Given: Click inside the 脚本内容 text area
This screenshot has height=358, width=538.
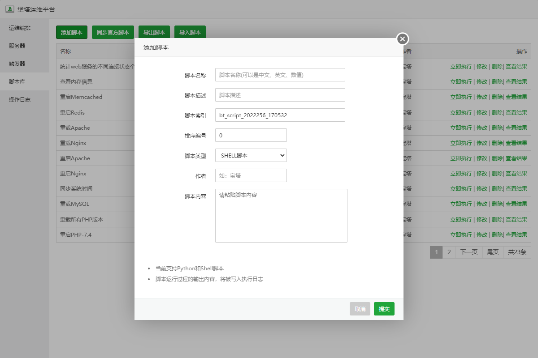Looking at the screenshot, I should point(281,216).
